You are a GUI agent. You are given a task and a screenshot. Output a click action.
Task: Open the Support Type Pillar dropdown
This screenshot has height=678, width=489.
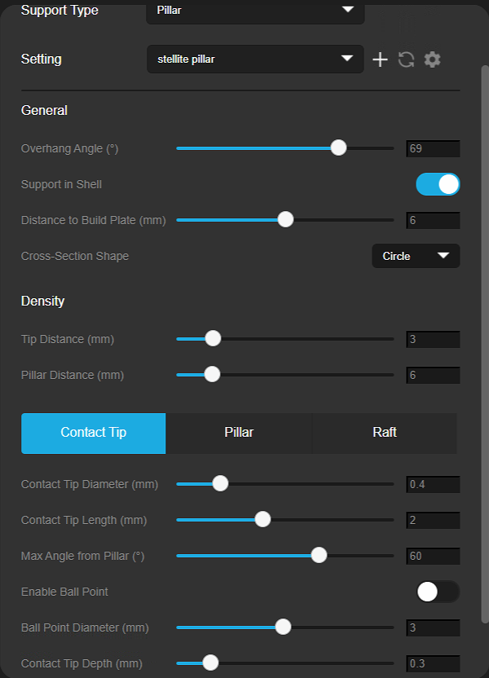point(255,11)
